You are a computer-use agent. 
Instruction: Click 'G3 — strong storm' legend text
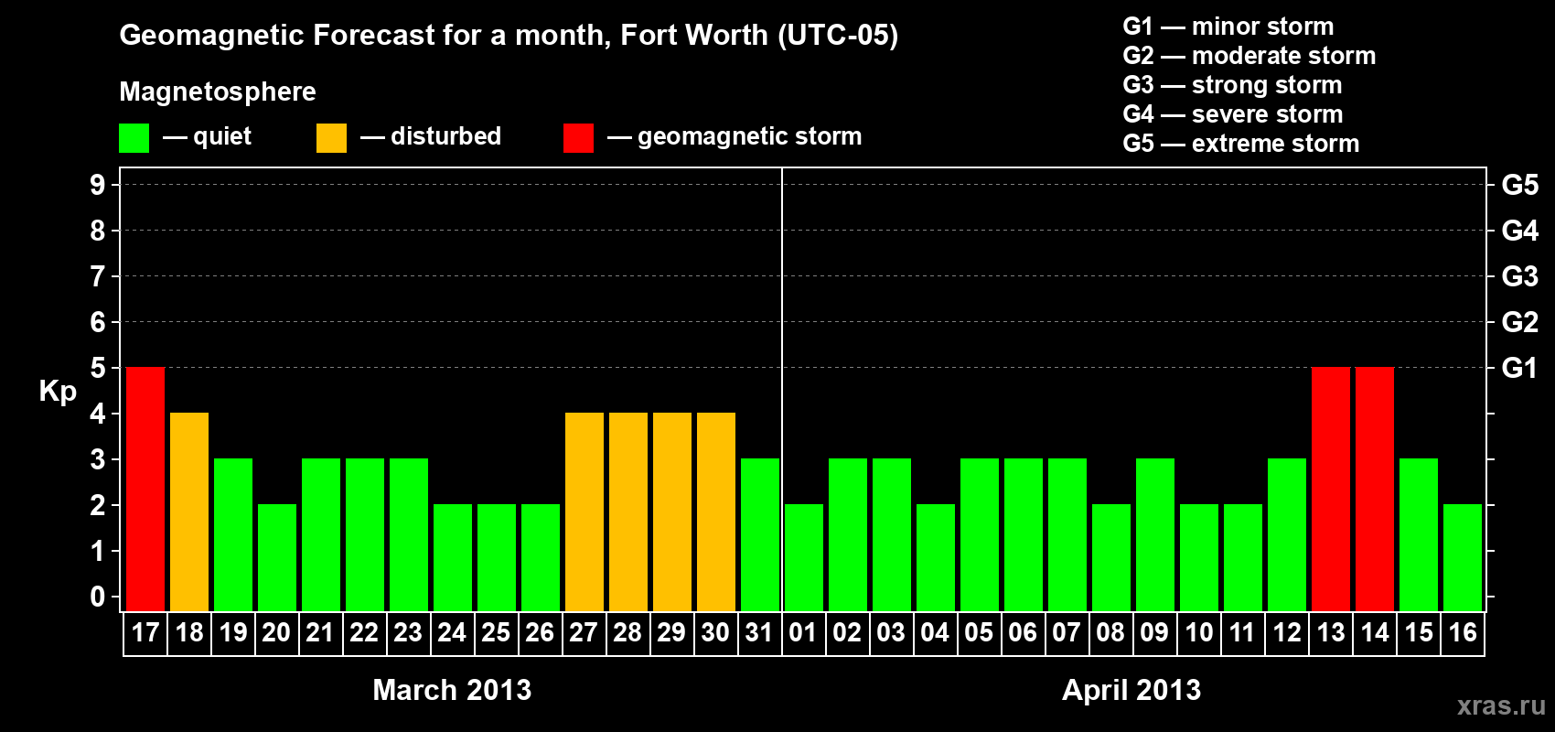coord(1232,85)
